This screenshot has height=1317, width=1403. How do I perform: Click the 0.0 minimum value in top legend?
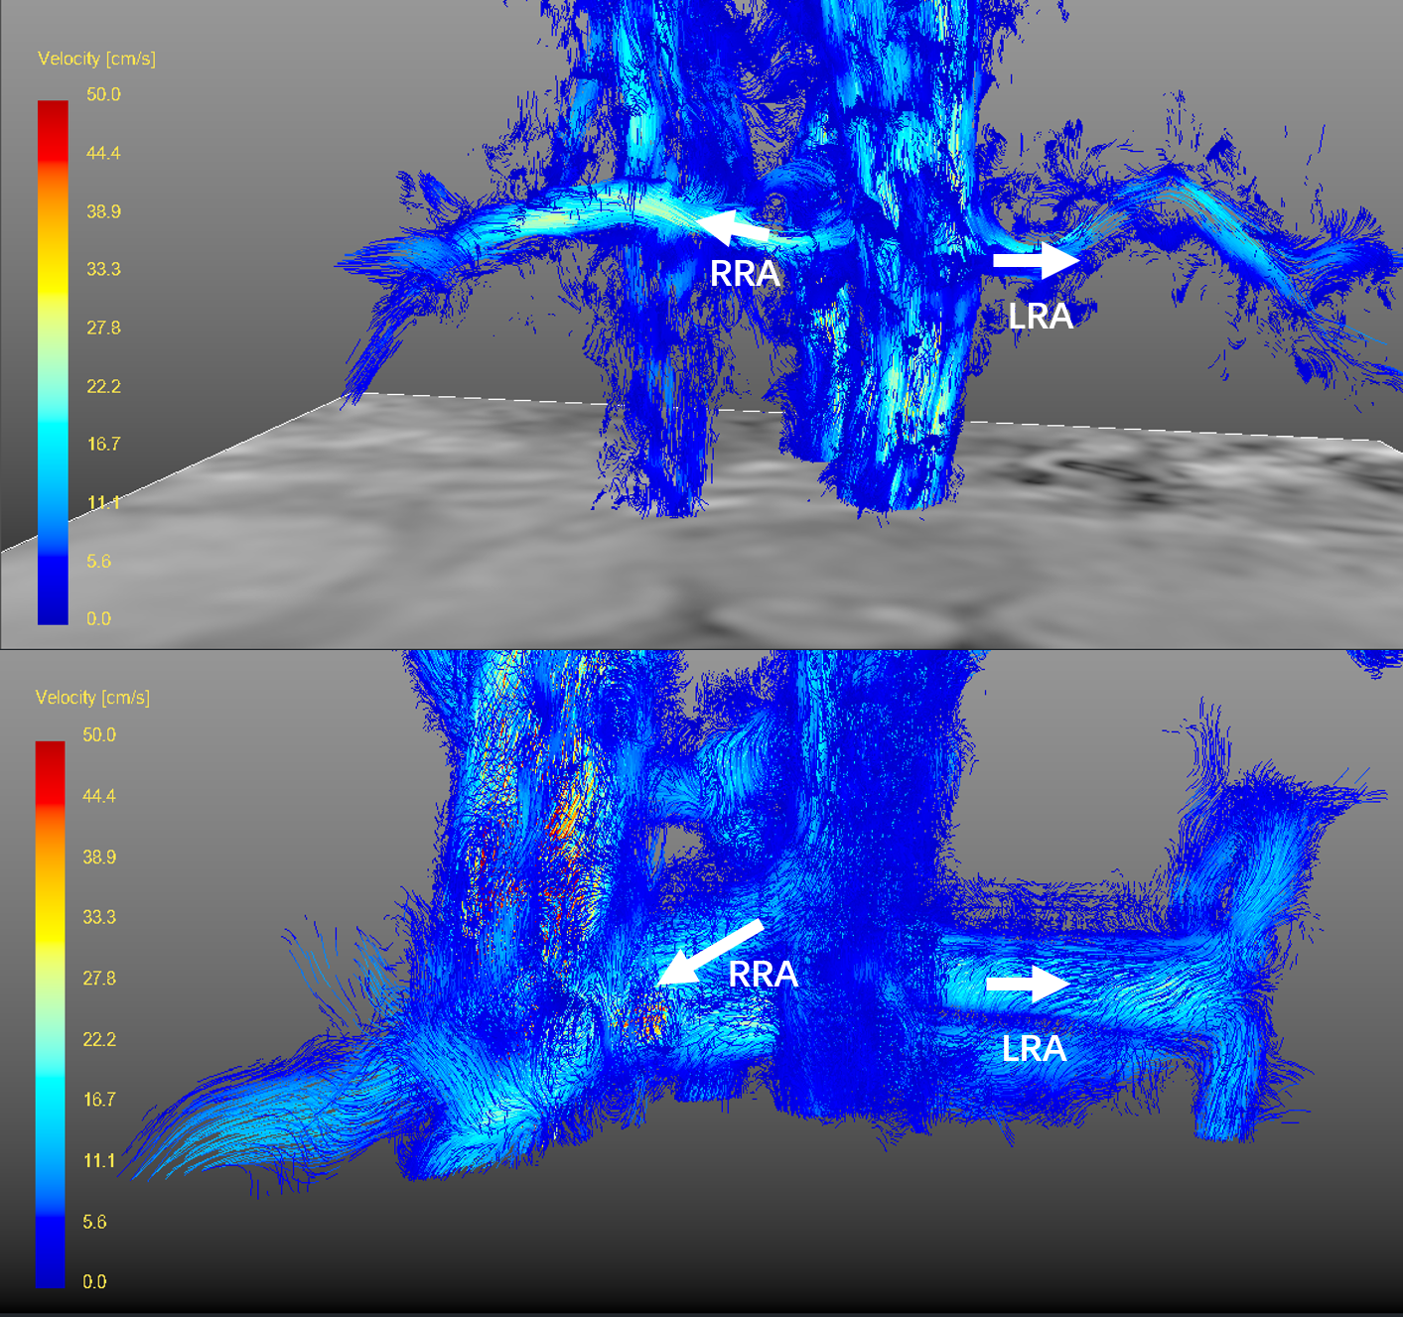pos(98,619)
